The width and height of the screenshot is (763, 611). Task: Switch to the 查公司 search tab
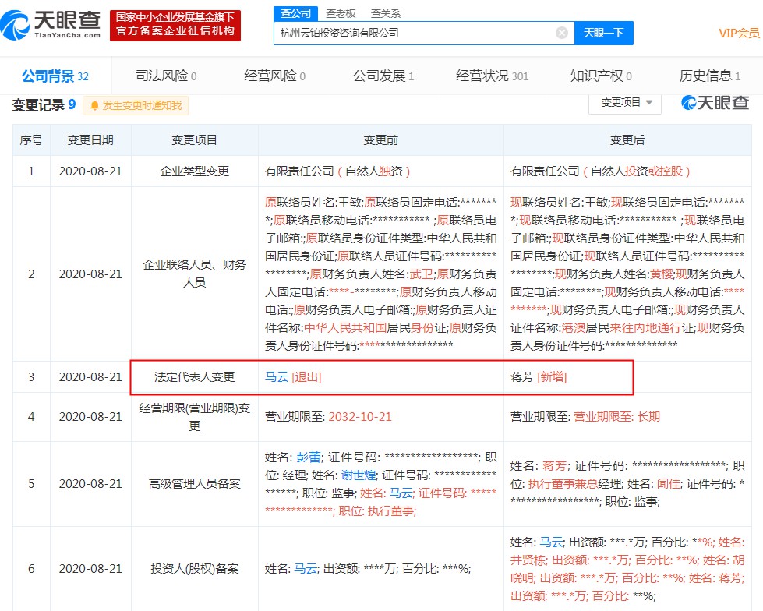(x=296, y=13)
